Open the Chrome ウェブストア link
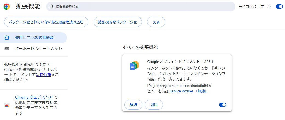285x120 pixels. (x=34, y=97)
